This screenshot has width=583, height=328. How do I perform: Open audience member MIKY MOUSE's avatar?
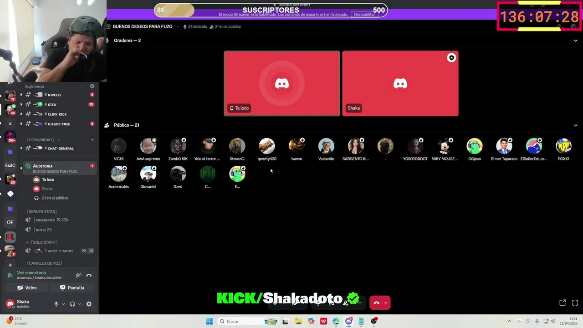pos(445,146)
